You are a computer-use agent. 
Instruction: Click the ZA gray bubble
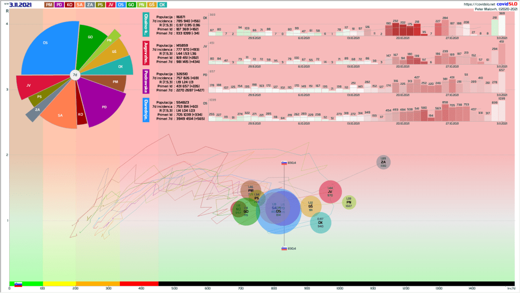tap(383, 162)
